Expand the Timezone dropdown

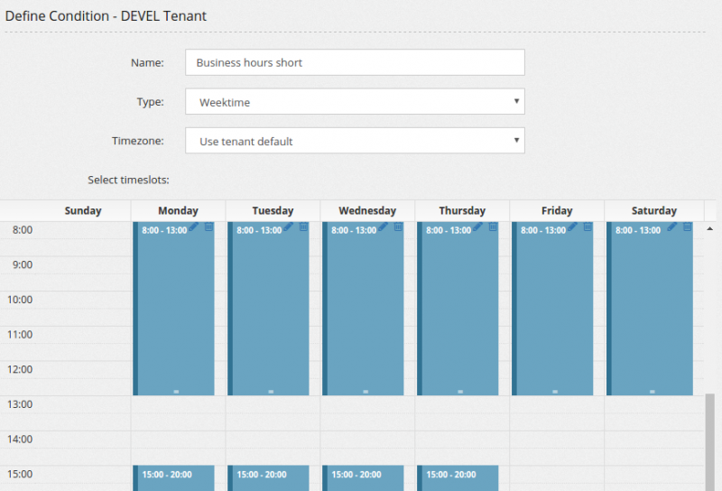point(355,141)
